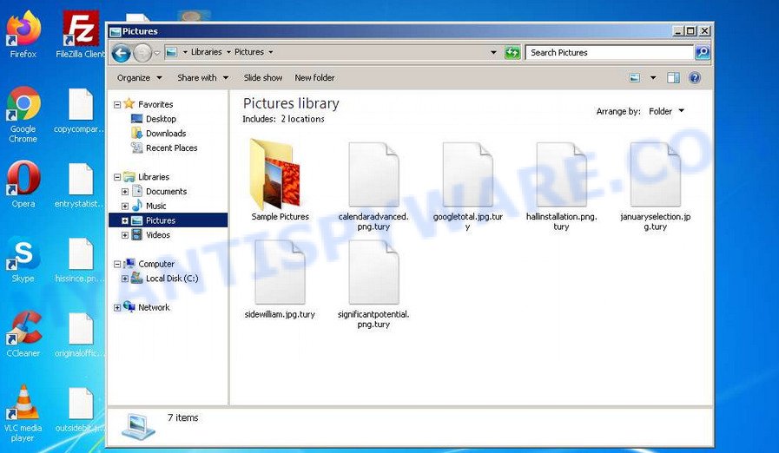Click the refresh button beside address bar
This screenshot has width=779, height=453.
(x=512, y=53)
